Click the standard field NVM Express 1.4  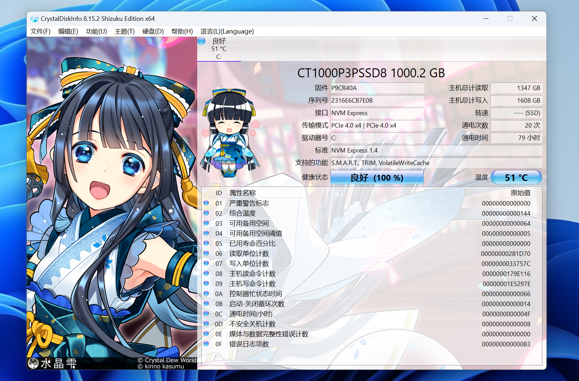click(436, 150)
